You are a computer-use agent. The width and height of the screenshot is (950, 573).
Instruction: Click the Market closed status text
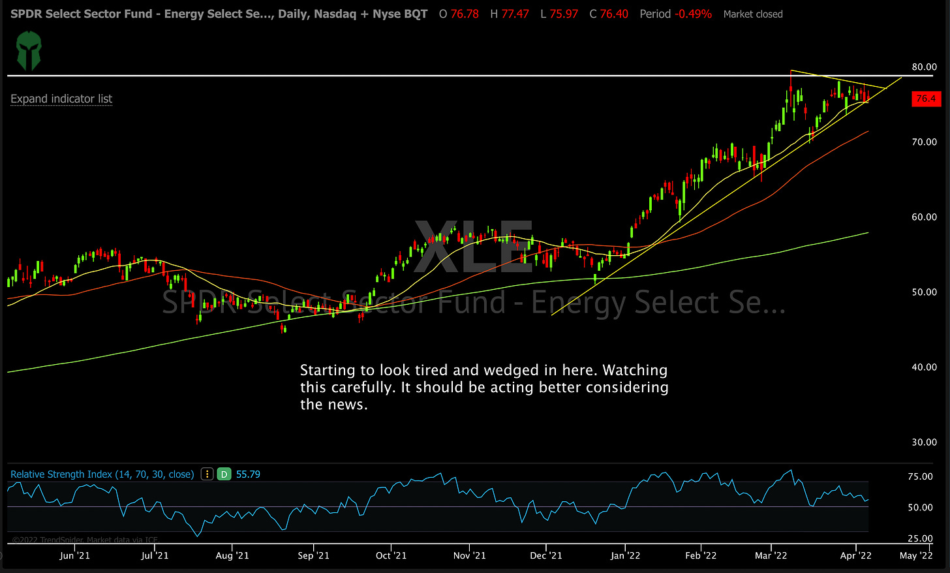coord(753,14)
